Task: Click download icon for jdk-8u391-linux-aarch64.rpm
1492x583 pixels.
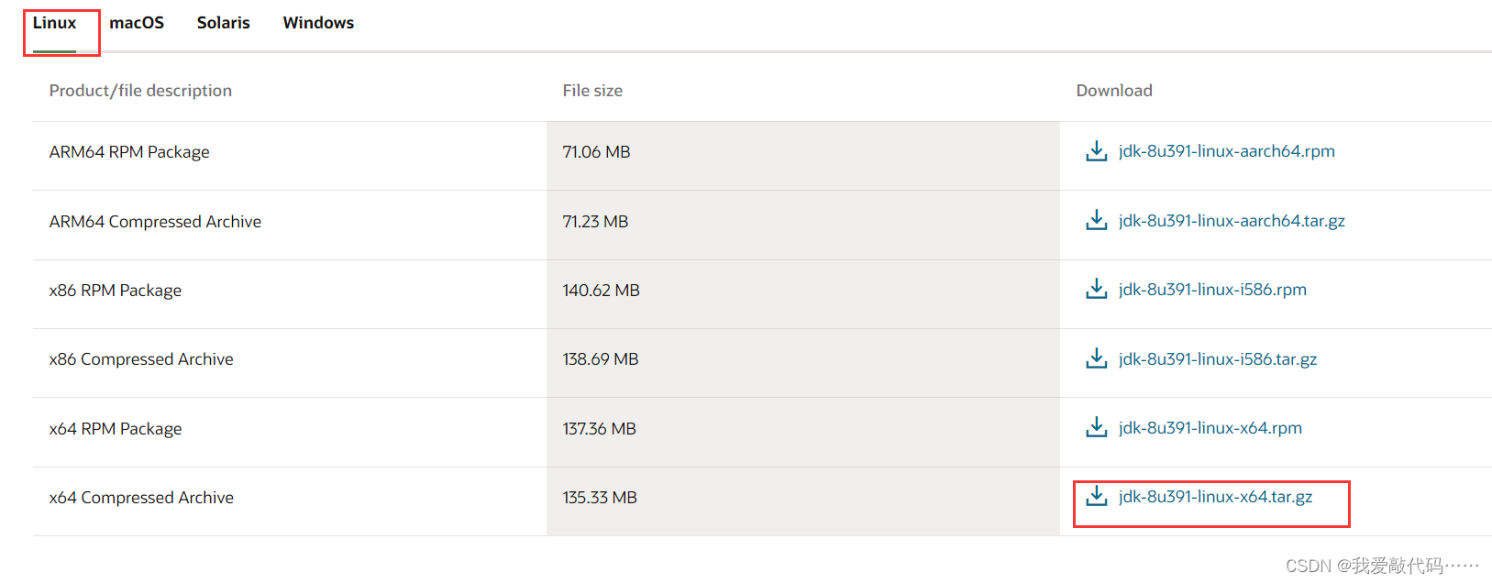Action: [x=1096, y=151]
